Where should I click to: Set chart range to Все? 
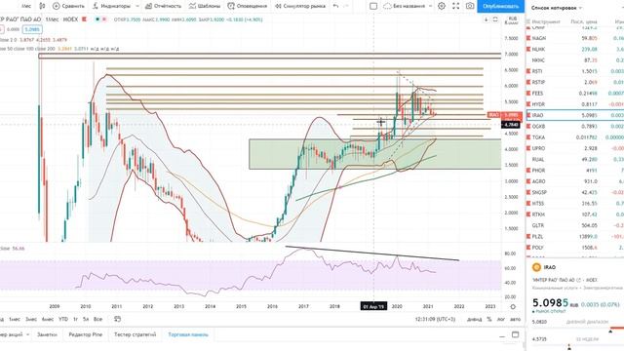[x=97, y=319]
